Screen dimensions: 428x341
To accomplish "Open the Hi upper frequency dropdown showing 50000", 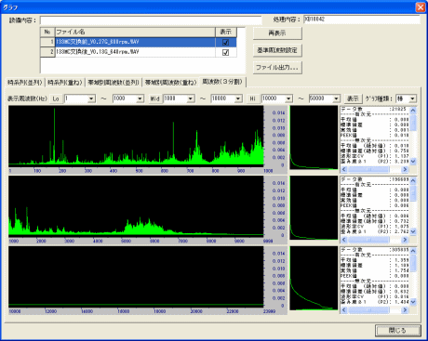I will pyautogui.click(x=337, y=98).
